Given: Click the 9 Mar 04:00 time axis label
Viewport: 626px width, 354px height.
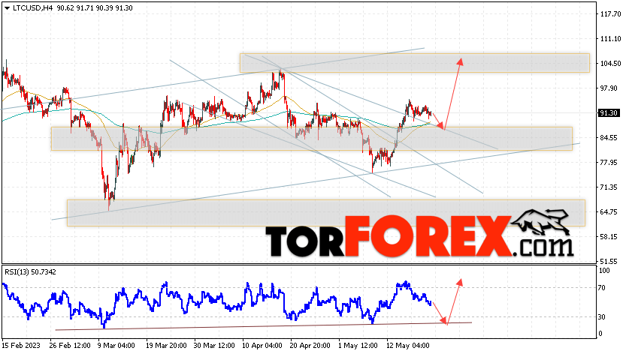Looking at the screenshot, I should coord(116,345).
